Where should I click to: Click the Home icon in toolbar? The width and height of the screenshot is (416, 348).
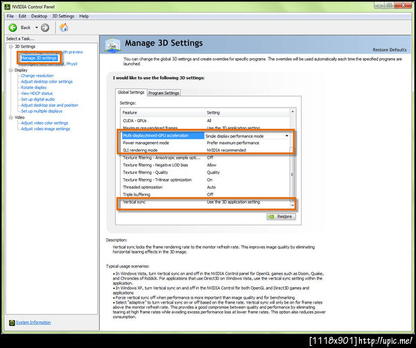[x=64, y=28]
